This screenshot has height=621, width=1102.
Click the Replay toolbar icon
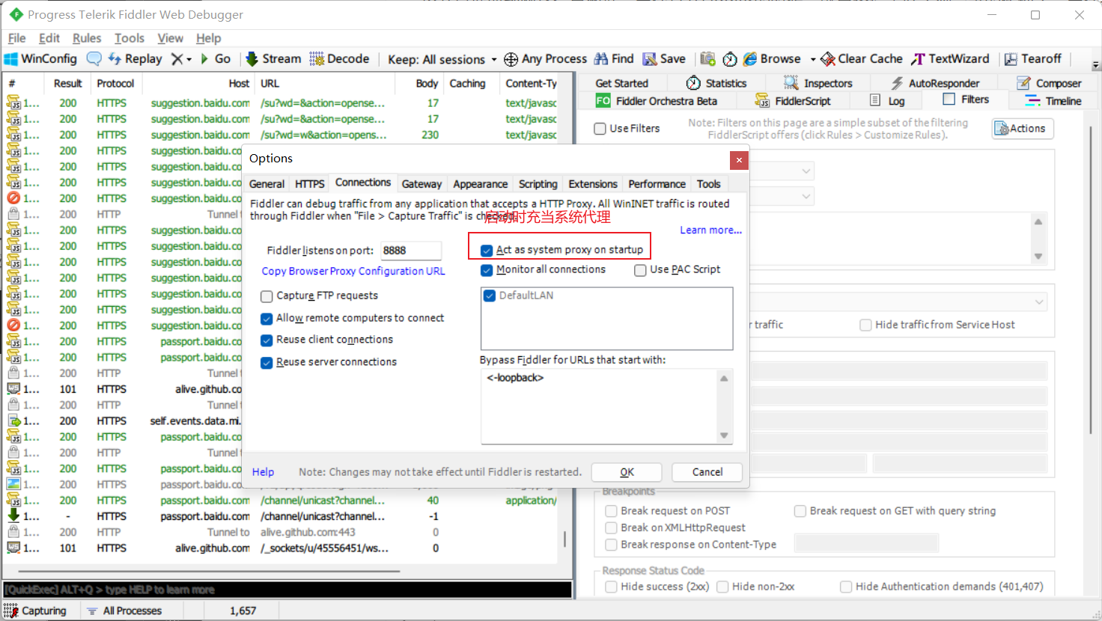[x=115, y=58]
